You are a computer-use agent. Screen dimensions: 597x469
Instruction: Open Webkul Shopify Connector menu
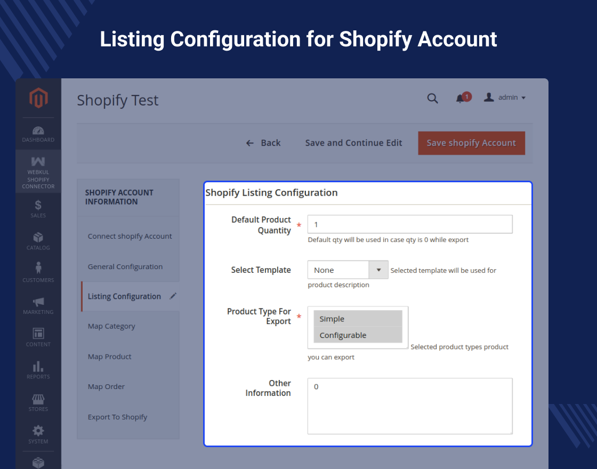38,172
